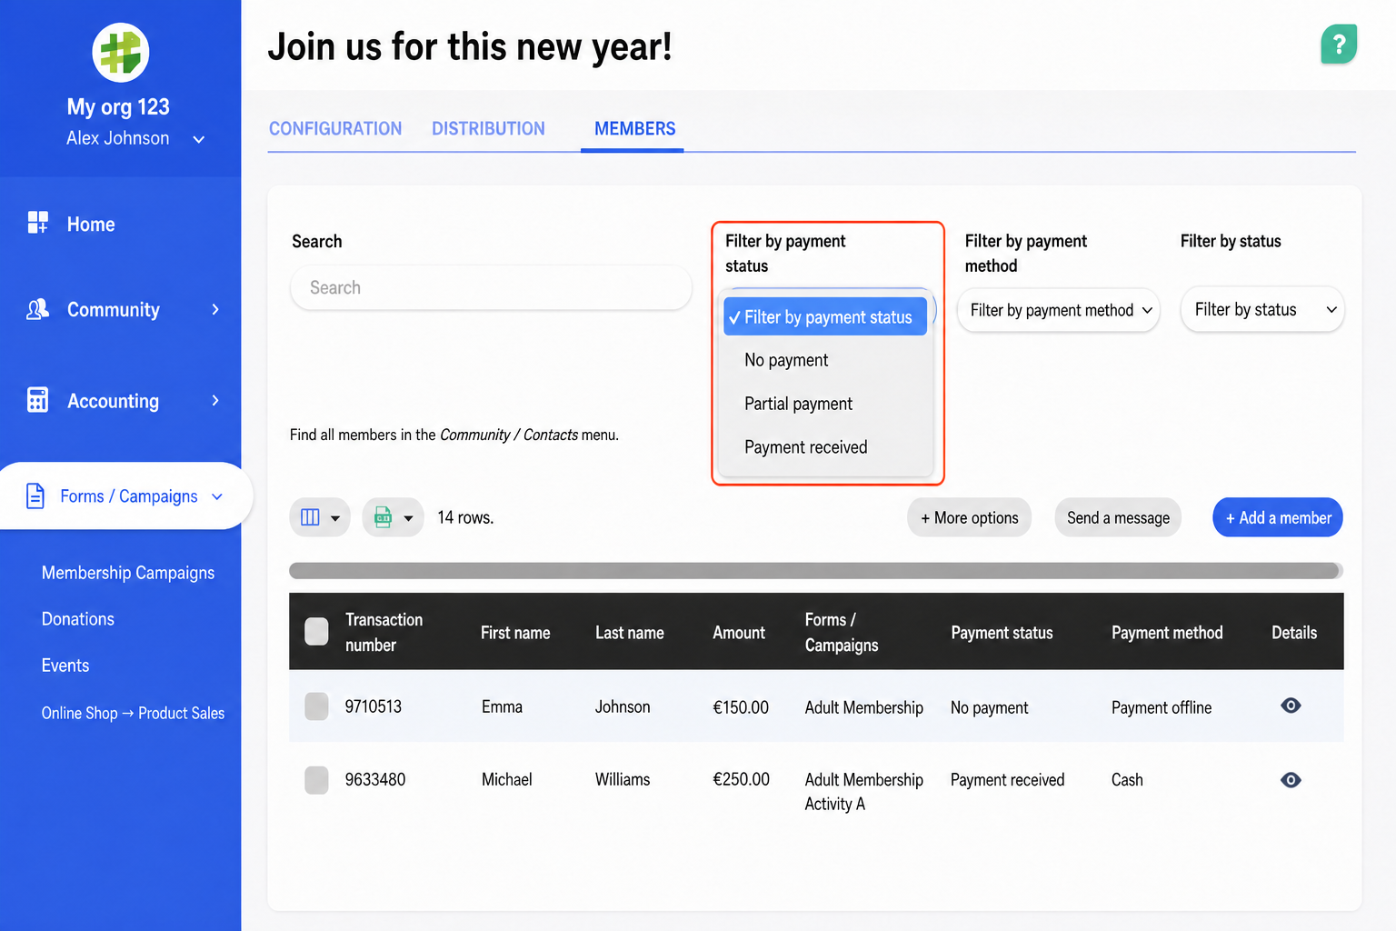
Task: Click the export spreadsheet icon
Action: point(393,517)
